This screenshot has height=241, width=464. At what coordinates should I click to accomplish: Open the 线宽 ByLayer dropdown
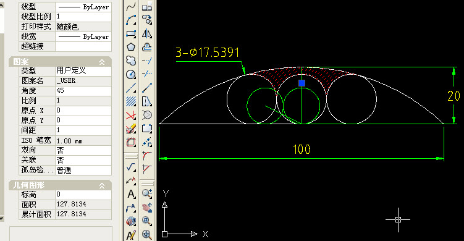pos(83,36)
